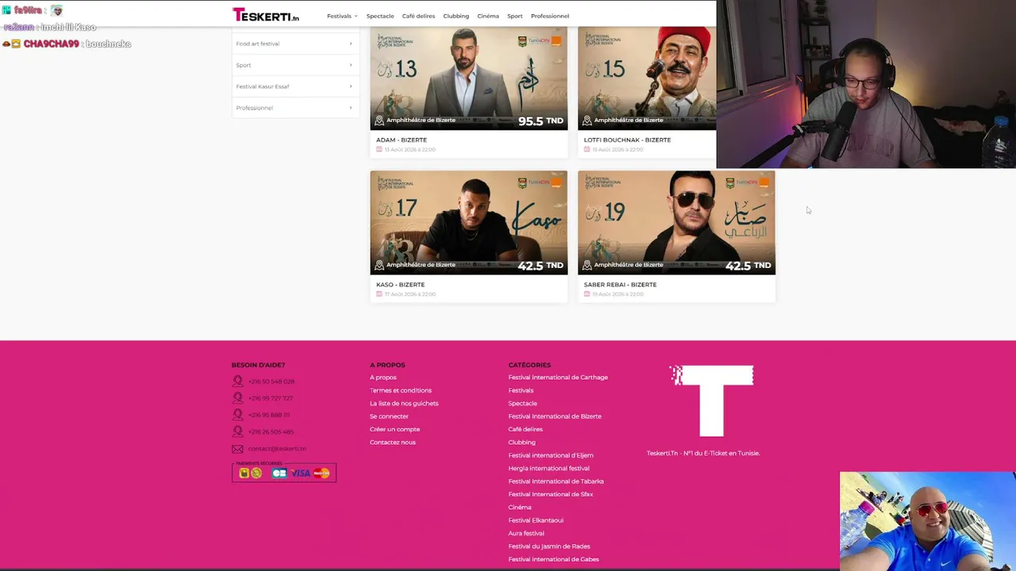Image resolution: width=1016 pixels, height=571 pixels.
Task: Click the 42.5 TND price on Saber Rebai card
Action: 749,266
